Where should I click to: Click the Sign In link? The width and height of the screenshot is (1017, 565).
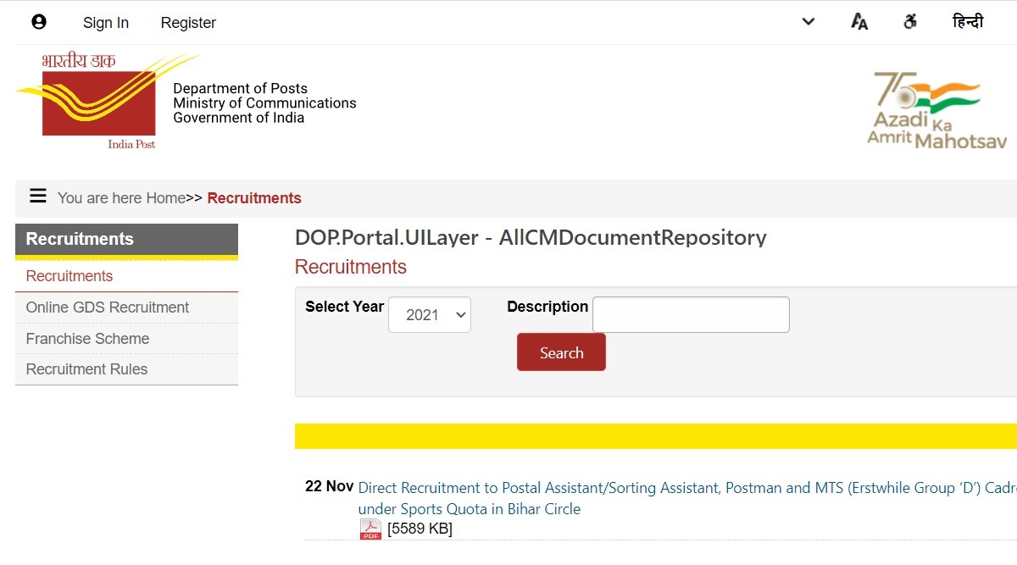point(106,23)
